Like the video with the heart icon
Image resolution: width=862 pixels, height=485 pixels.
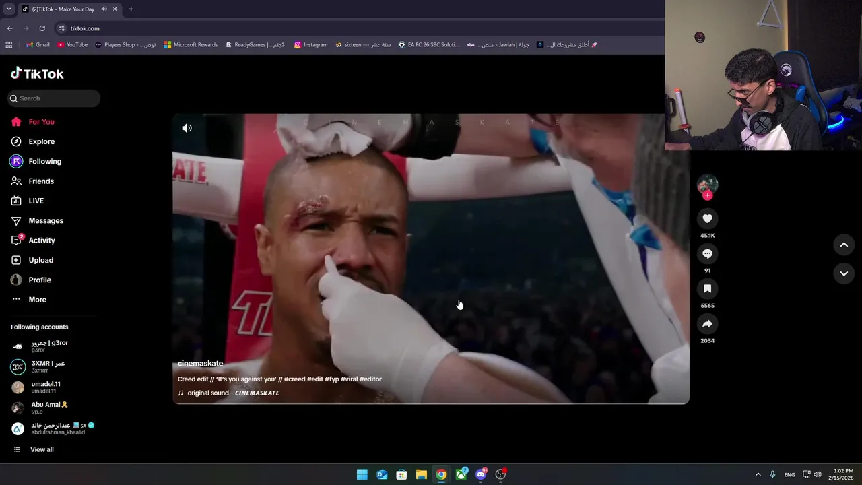click(x=707, y=218)
